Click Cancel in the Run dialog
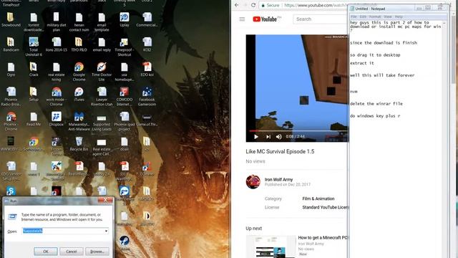Image resolution: width=458 pixels, height=258 pixels. pos(72,252)
